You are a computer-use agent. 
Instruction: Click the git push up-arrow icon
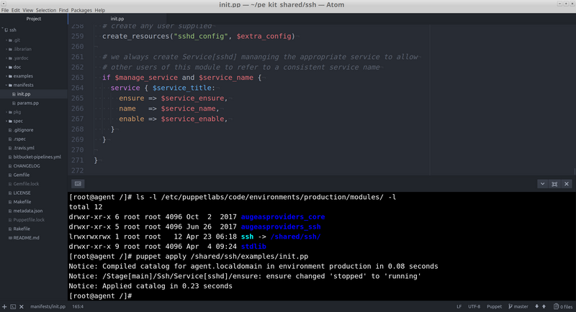point(544,306)
